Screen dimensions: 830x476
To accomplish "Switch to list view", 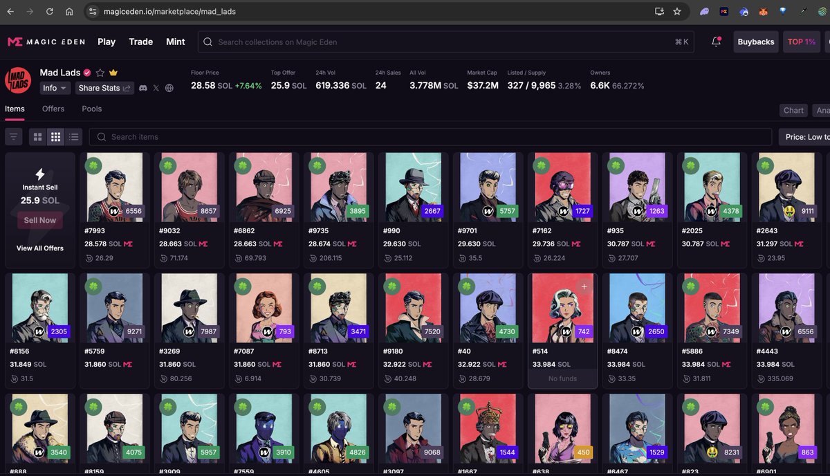I will 74,137.
